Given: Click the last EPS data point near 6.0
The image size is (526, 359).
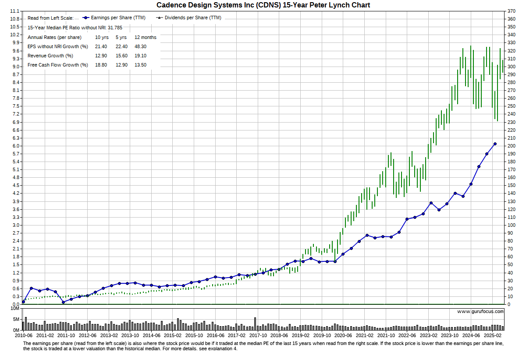Looking at the screenshot, I should (x=495, y=144).
